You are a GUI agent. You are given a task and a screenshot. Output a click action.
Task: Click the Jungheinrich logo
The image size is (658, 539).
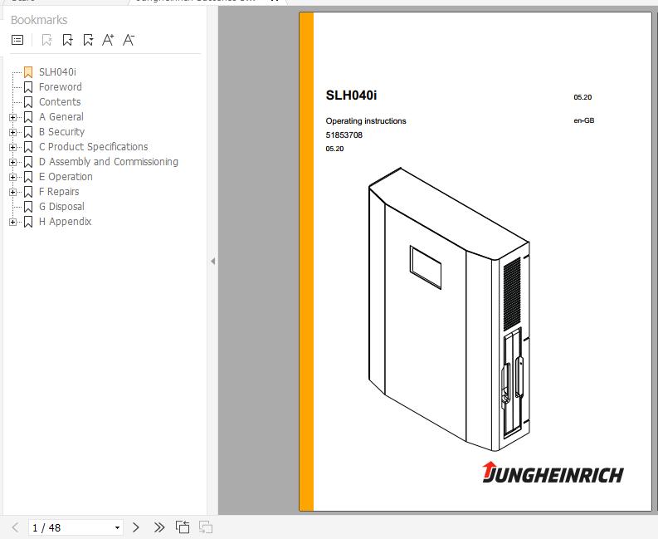(x=553, y=473)
